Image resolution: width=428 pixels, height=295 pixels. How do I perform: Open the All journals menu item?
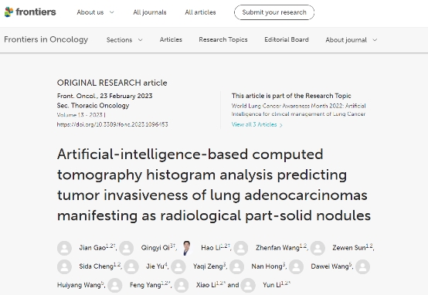(150, 12)
